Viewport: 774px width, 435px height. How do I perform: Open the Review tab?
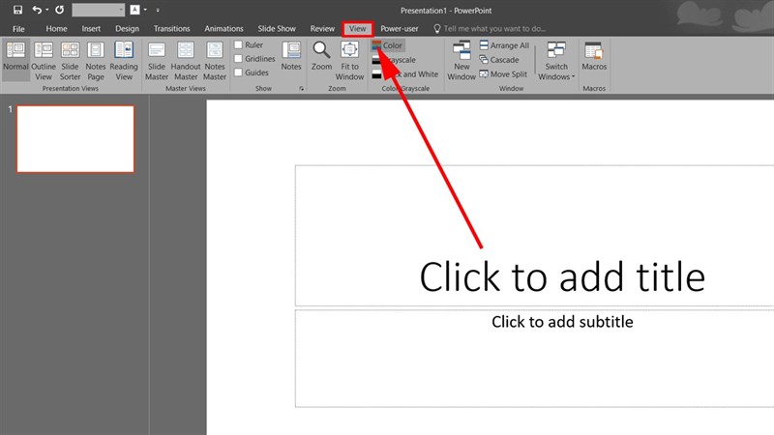tap(322, 29)
